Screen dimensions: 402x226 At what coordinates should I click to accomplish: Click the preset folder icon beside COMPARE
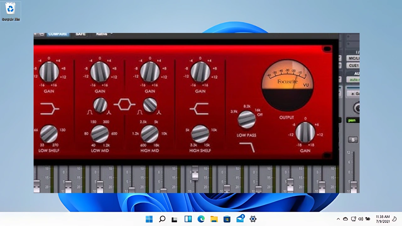(x=42, y=34)
